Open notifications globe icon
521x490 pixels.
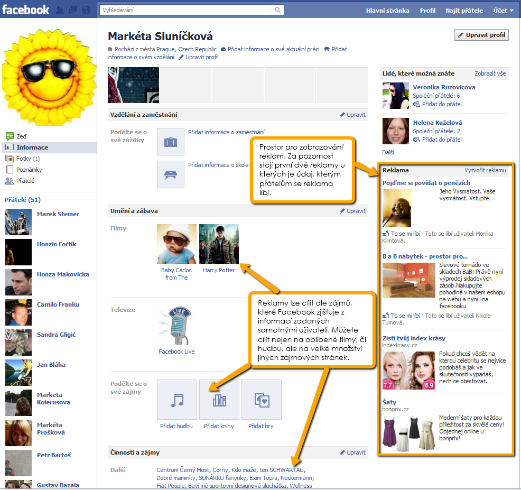coord(86,10)
